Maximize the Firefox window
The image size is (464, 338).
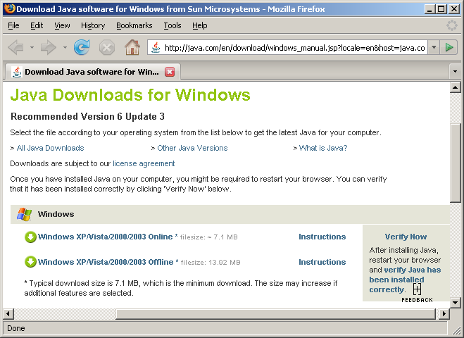[x=441, y=9]
